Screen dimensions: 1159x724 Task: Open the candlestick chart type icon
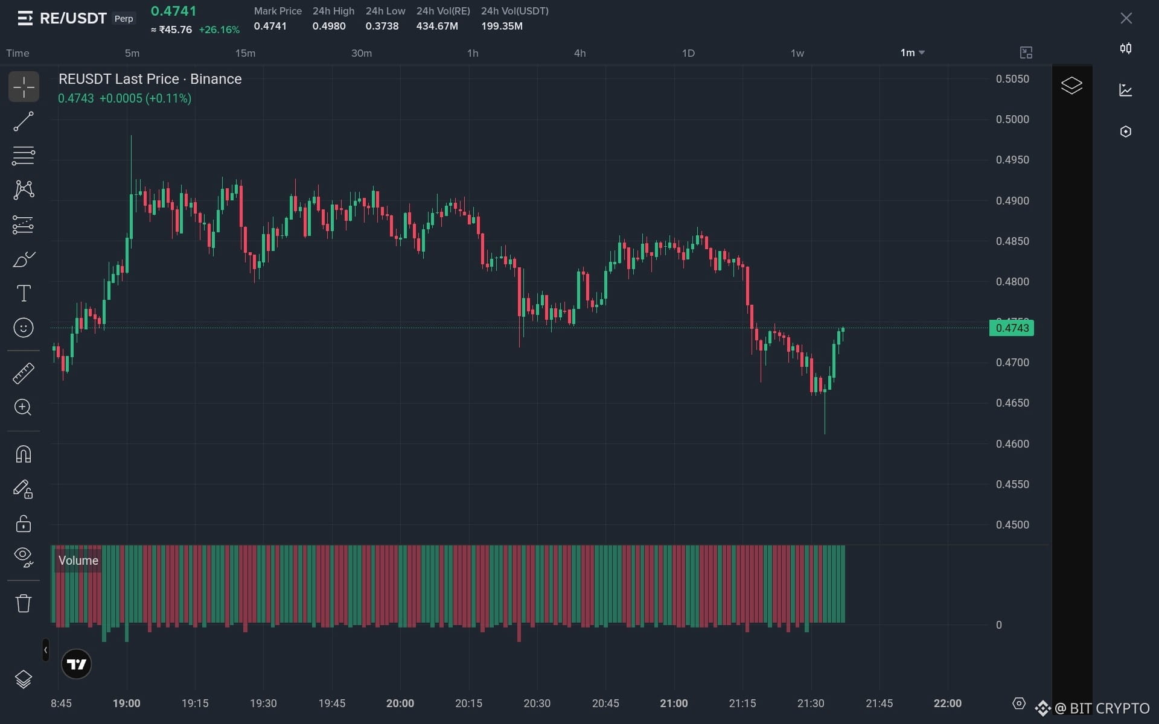click(x=1126, y=49)
